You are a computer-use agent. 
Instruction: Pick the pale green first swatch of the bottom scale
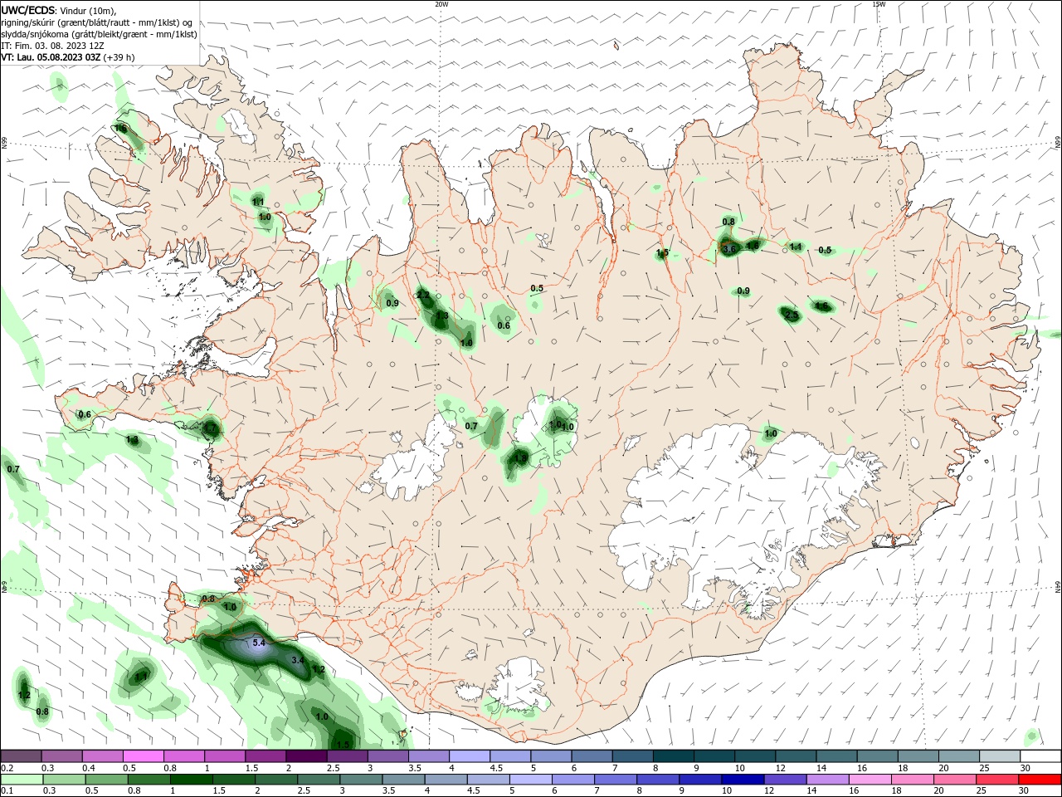pos(22,780)
